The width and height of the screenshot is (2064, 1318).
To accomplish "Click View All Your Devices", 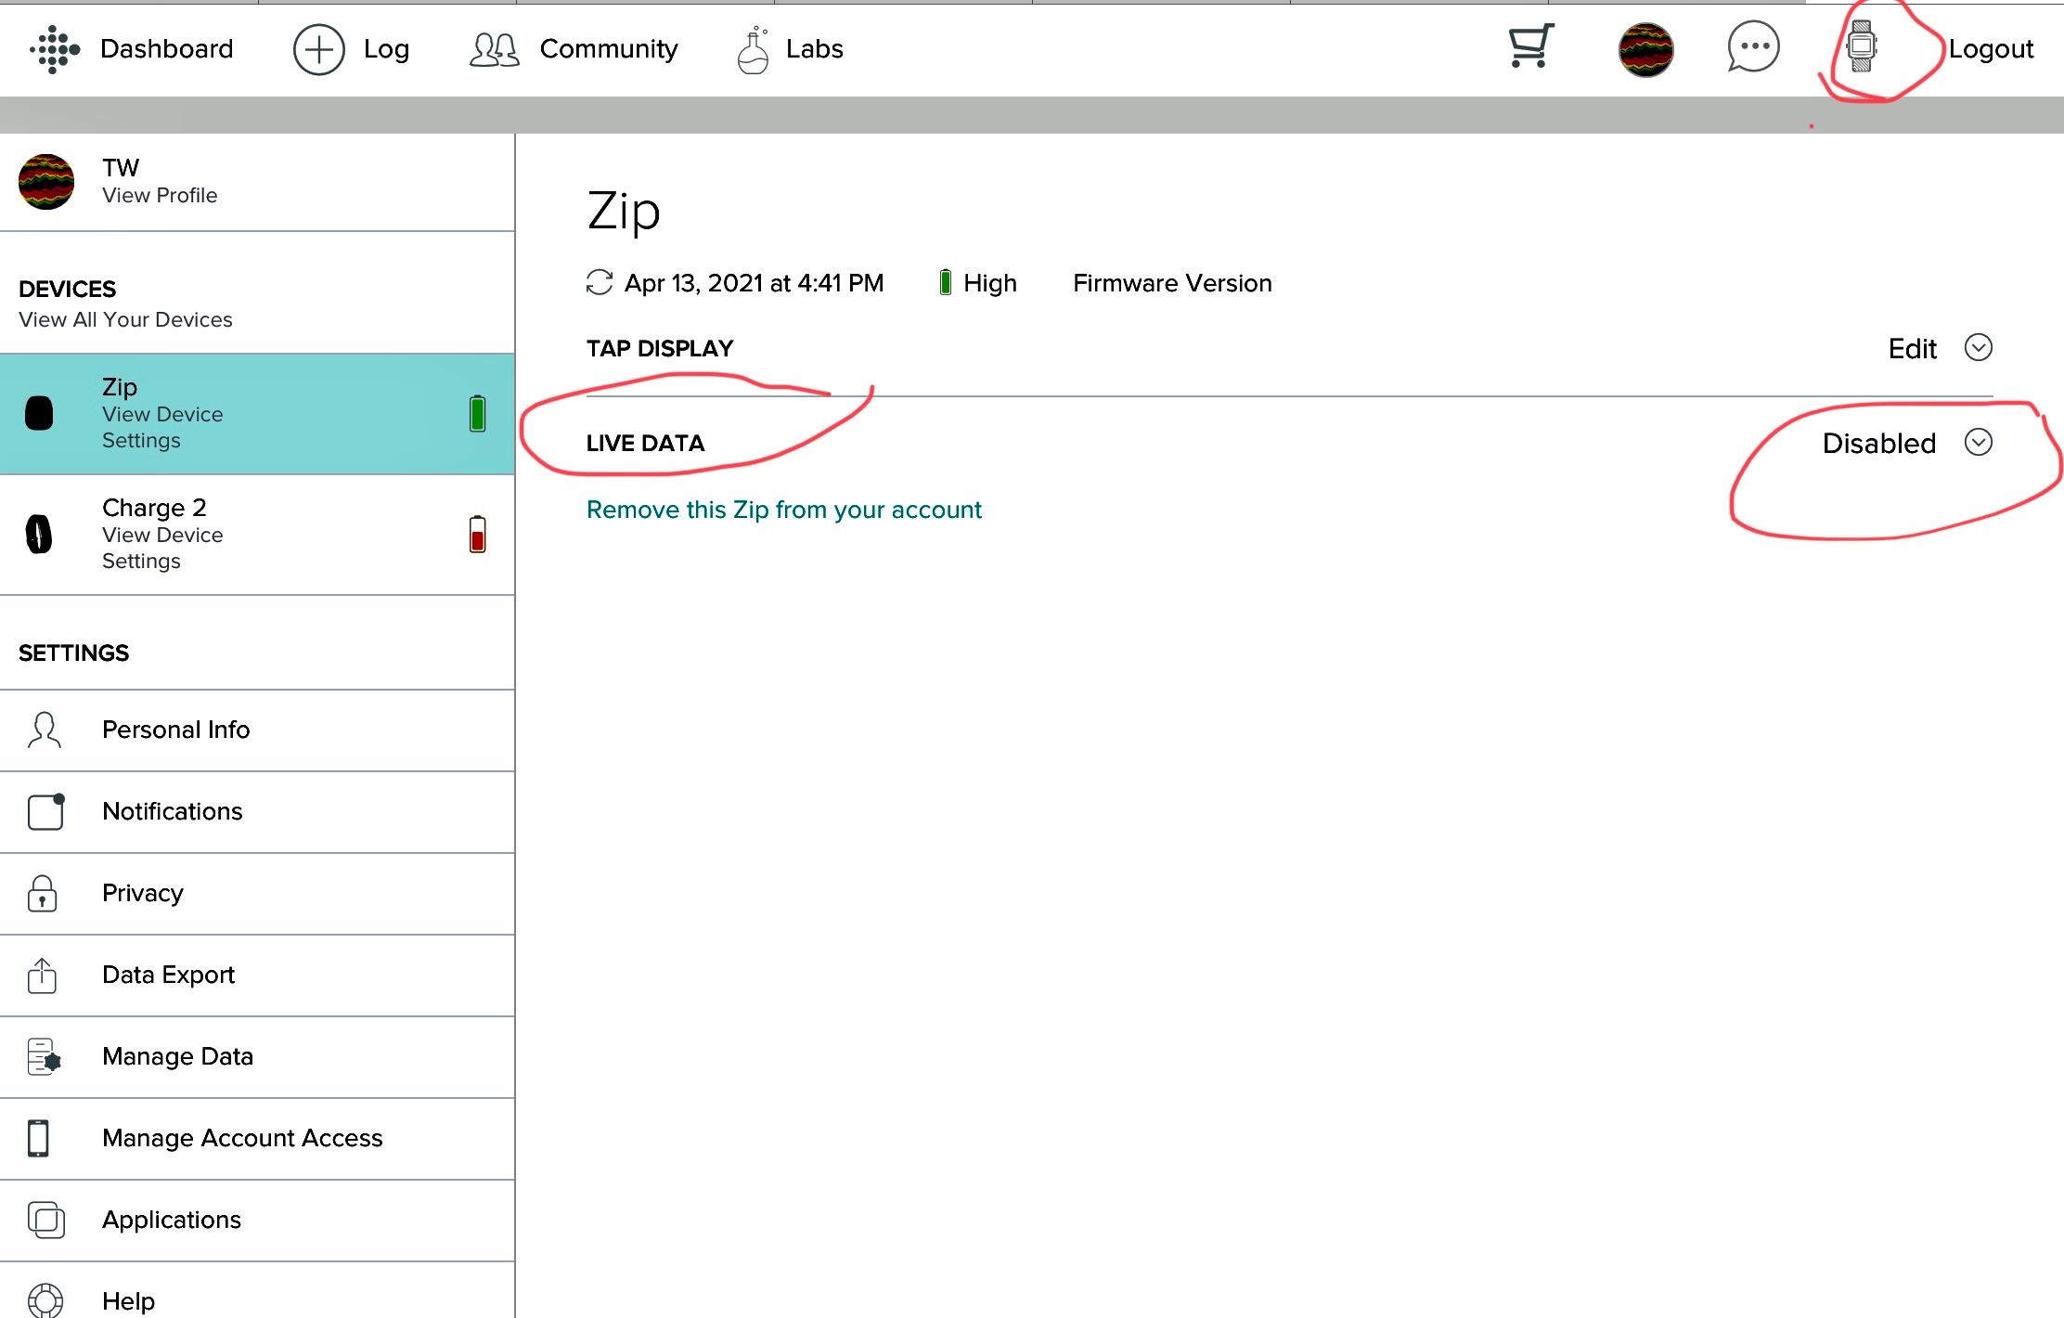I will pyautogui.click(x=125, y=319).
